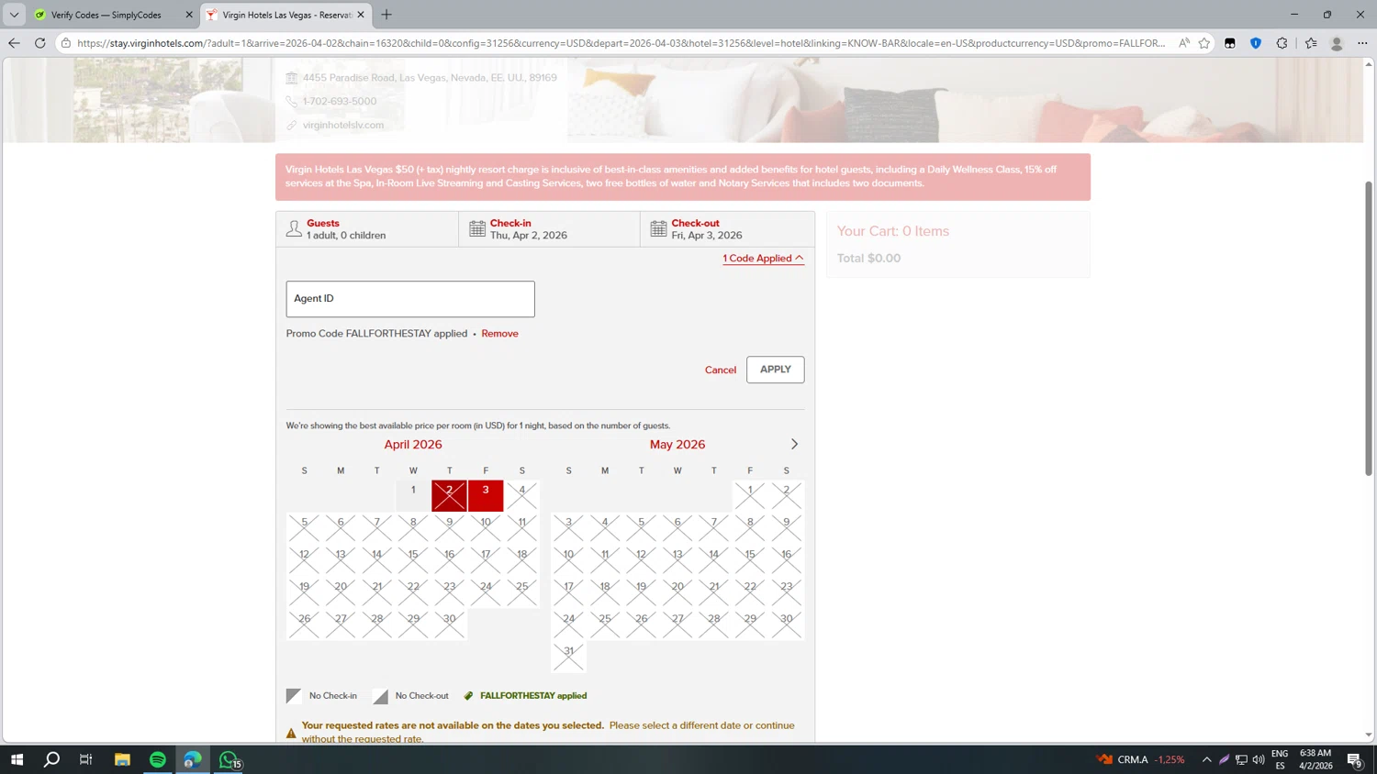Image resolution: width=1377 pixels, height=774 pixels.
Task: Click the scrollbar up arrow
Action: point(1369,64)
